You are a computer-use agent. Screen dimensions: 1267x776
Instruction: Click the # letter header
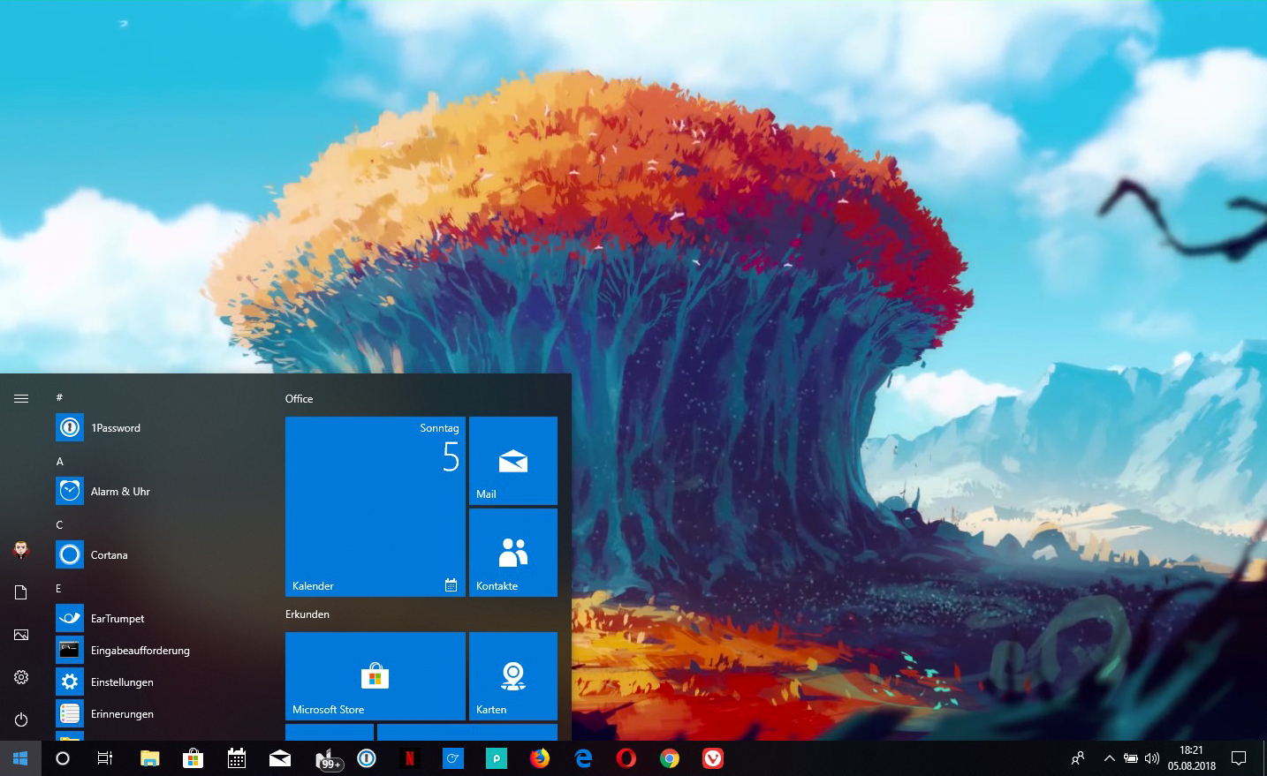[x=59, y=397]
